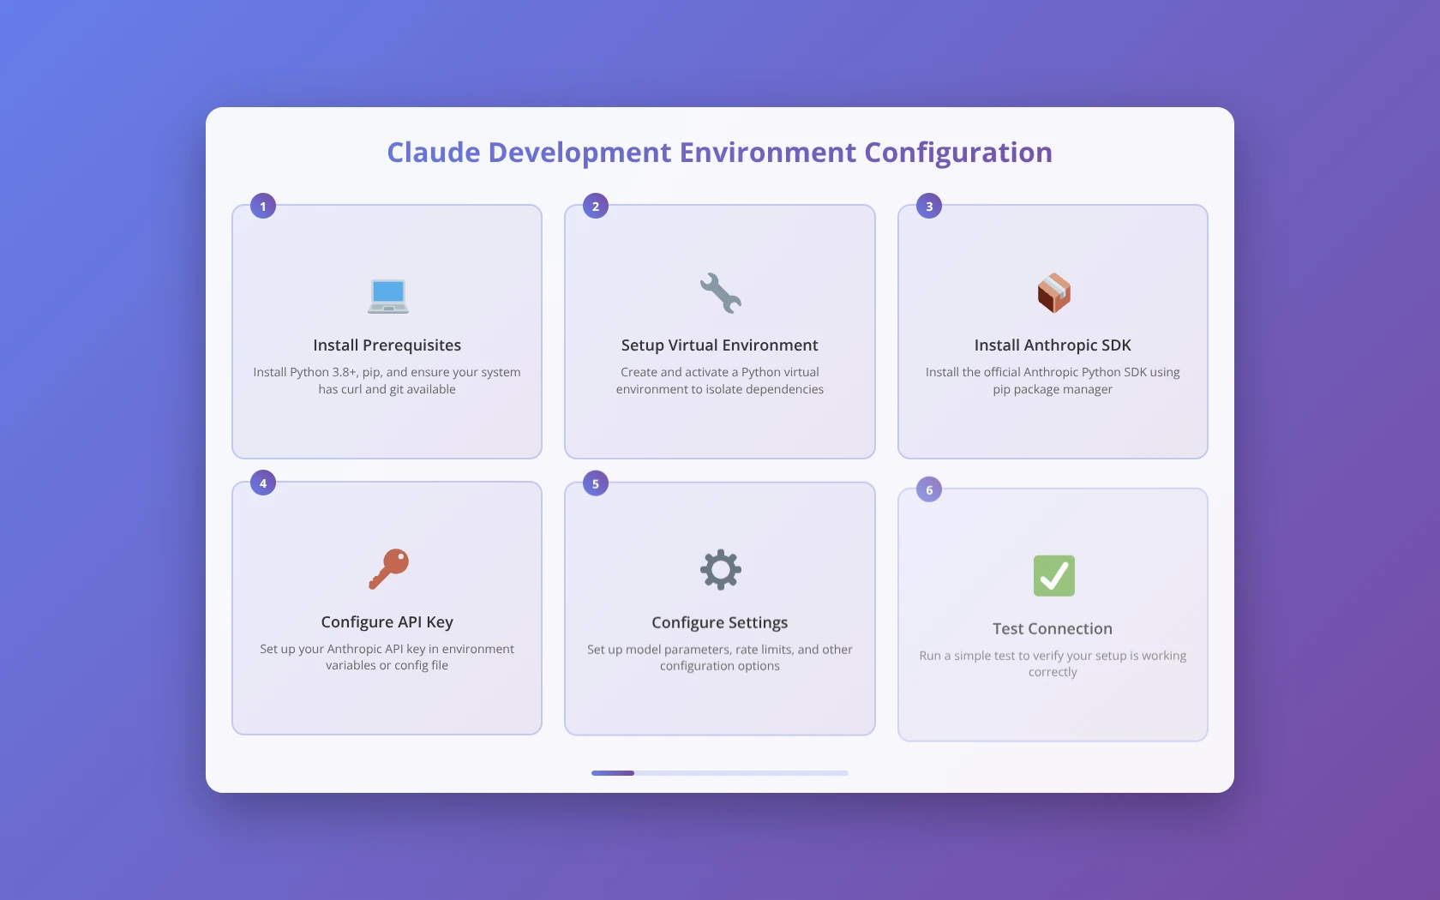Open the Test Connection heading

click(x=1053, y=629)
